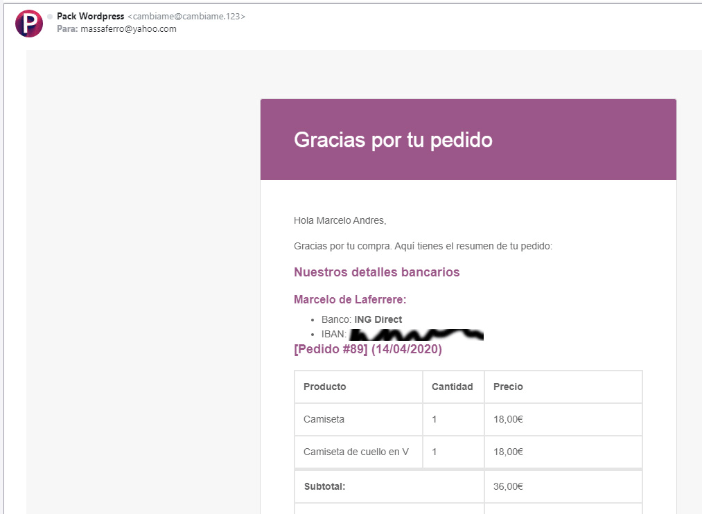702x514 pixels.
Task: Click quantity cell for Camiseta de cuello en V
Action: pyautogui.click(x=453, y=452)
